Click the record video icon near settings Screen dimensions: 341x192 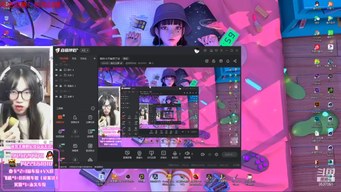[202, 154]
